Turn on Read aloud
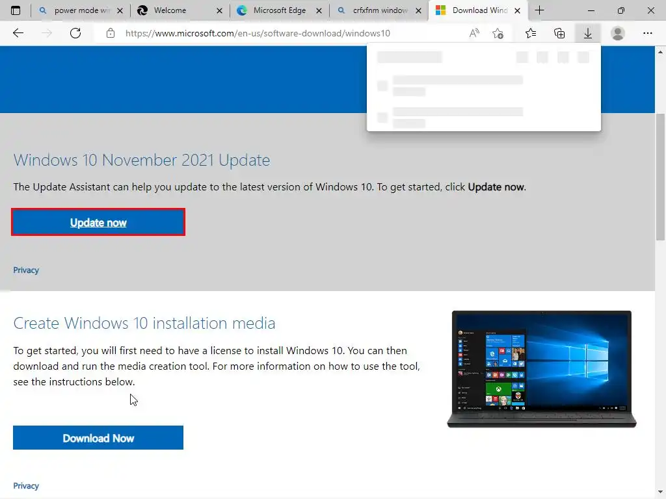This screenshot has height=499, width=666. [x=474, y=33]
